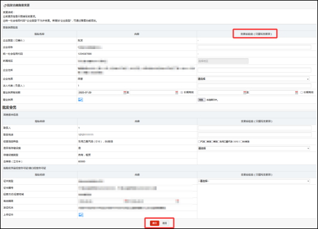This screenshot has width=318, height=229.
Task: Click the 返回 back button
Action: [x=164, y=223]
